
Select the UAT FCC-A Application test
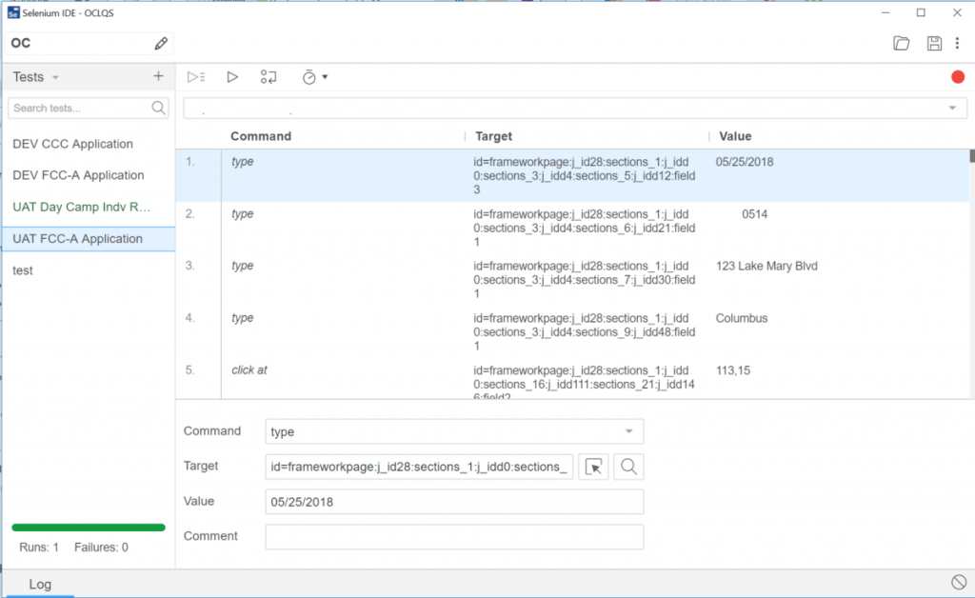[x=89, y=239]
